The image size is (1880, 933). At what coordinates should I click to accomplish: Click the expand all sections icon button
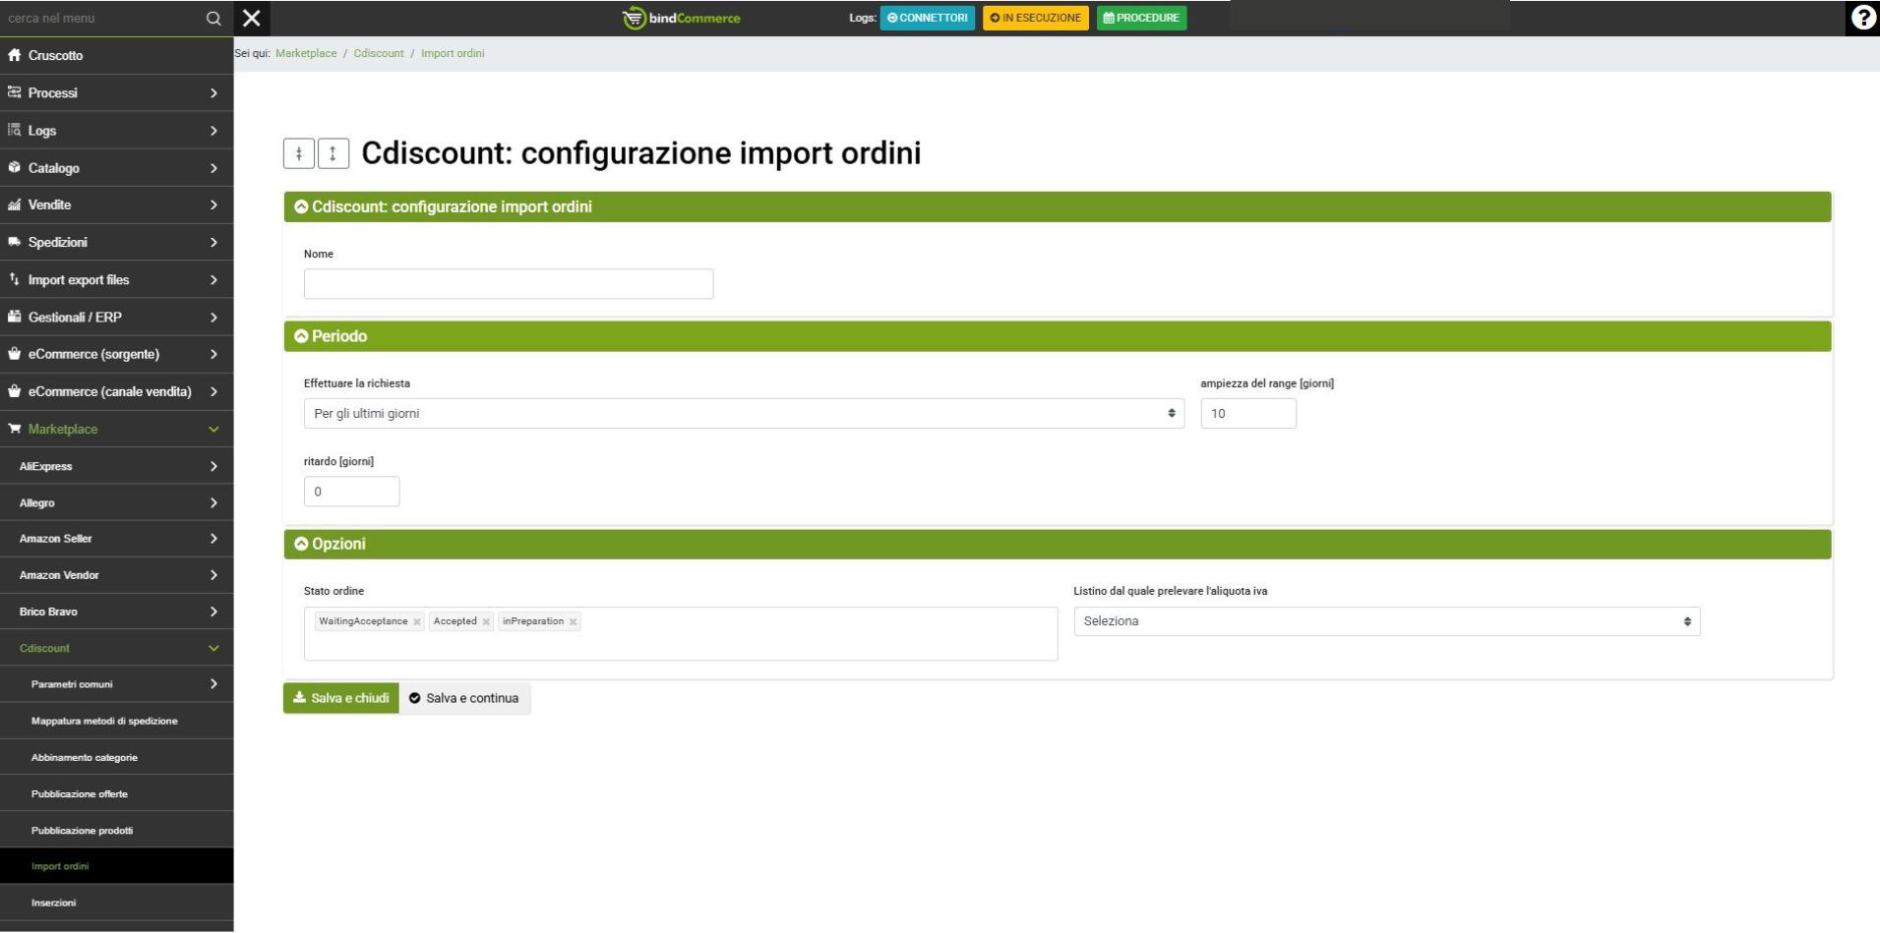click(x=334, y=153)
